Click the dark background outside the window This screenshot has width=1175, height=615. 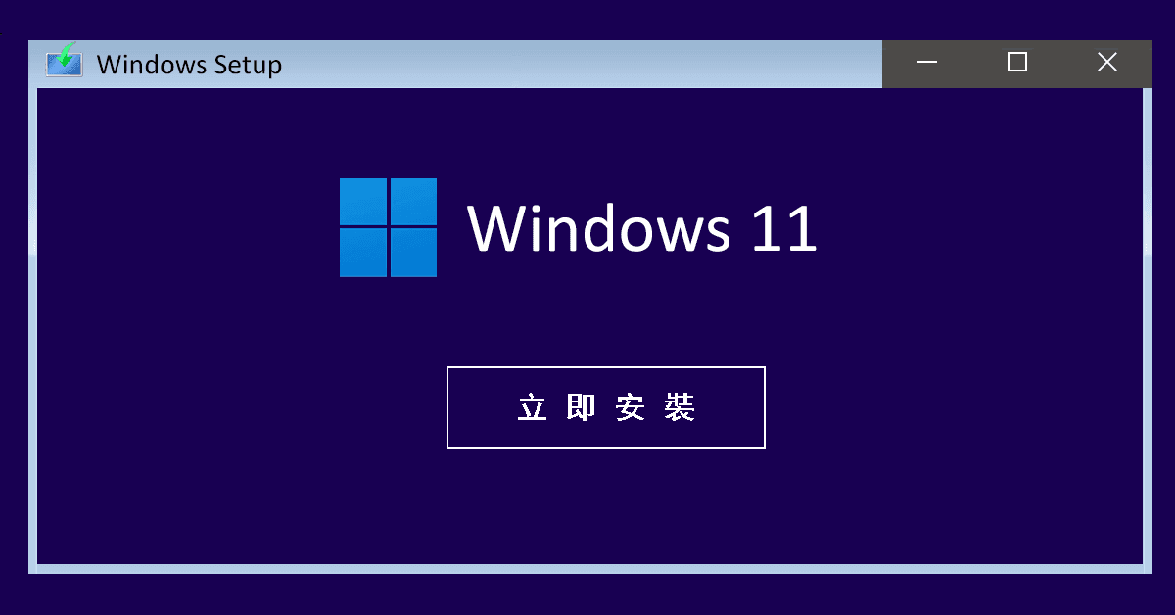[x=587, y=594]
